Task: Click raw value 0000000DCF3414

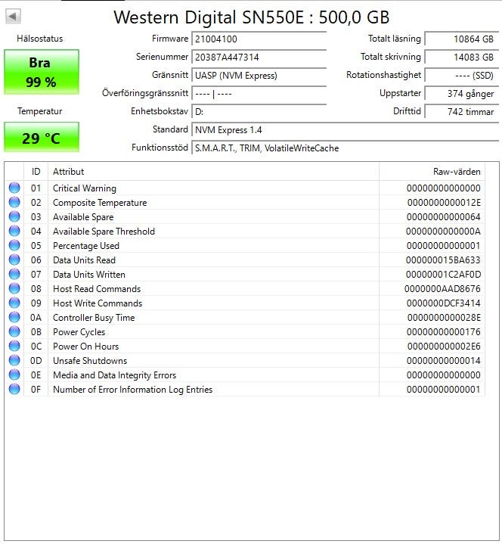Action: pyautogui.click(x=444, y=303)
